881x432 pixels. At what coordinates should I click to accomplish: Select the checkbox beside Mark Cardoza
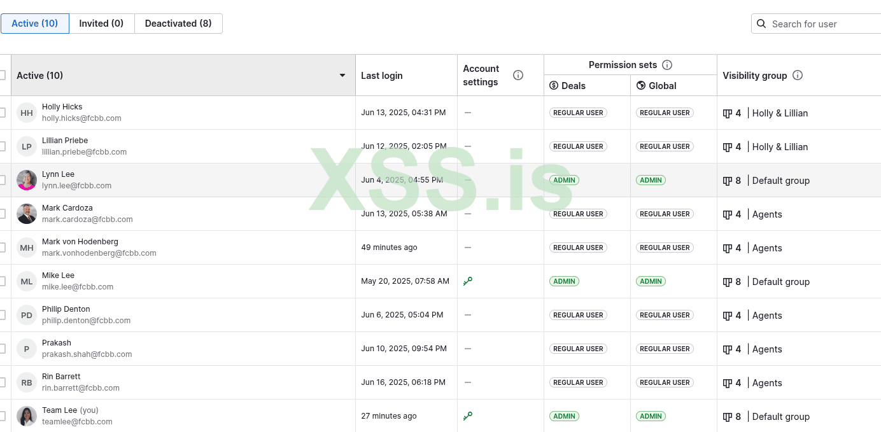pos(3,214)
